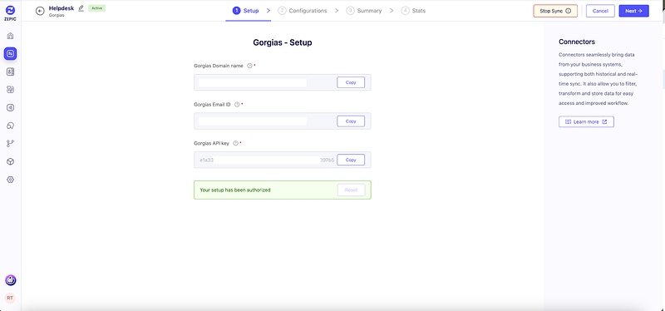Open the Learn more link

pos(586,121)
